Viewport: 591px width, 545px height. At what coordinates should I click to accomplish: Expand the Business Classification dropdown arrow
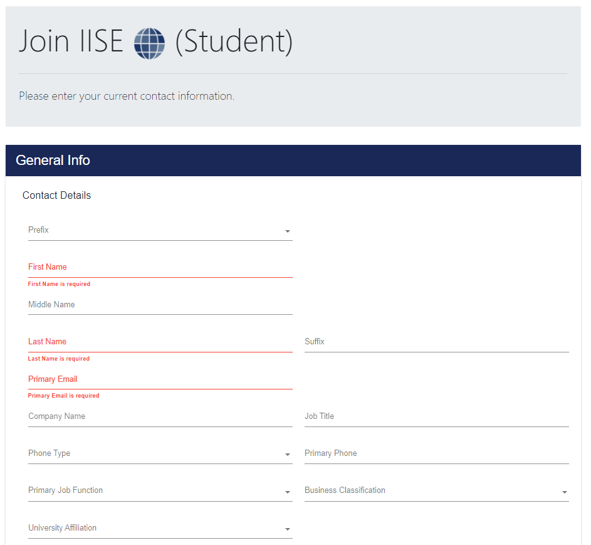(x=564, y=492)
